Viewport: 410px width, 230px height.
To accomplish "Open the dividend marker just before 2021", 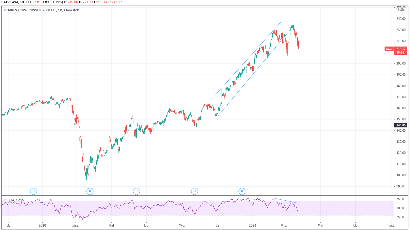I will click(x=242, y=191).
